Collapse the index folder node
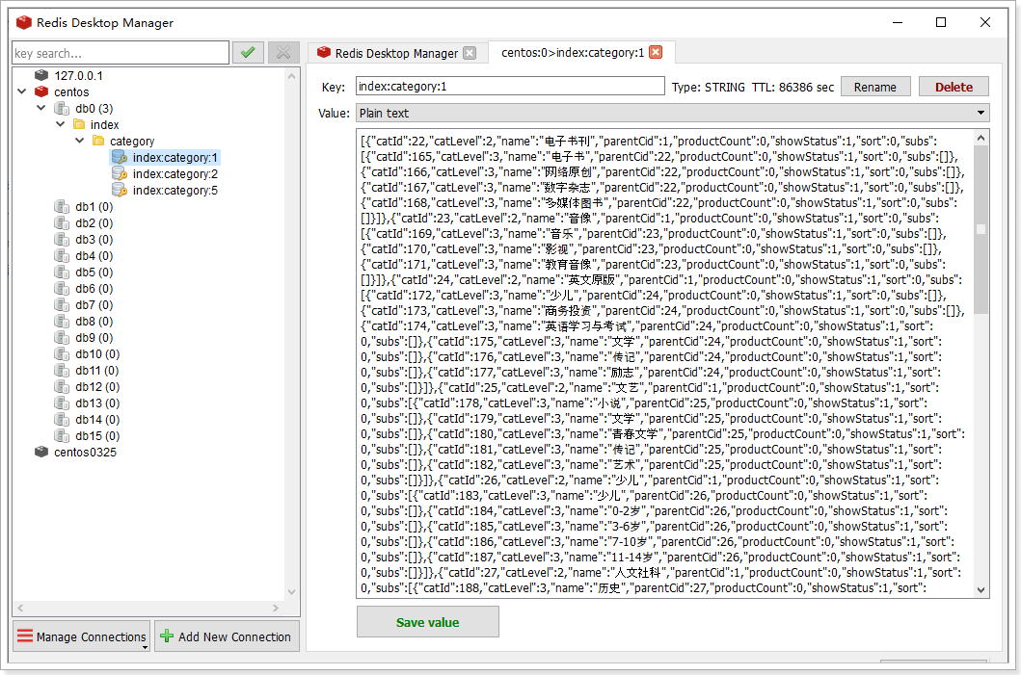This screenshot has width=1021, height=675. (60, 124)
